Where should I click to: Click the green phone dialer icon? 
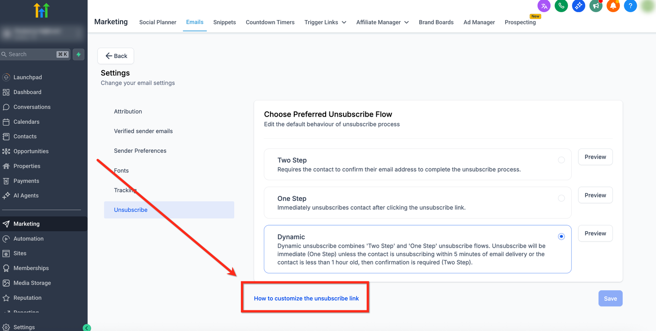561,6
